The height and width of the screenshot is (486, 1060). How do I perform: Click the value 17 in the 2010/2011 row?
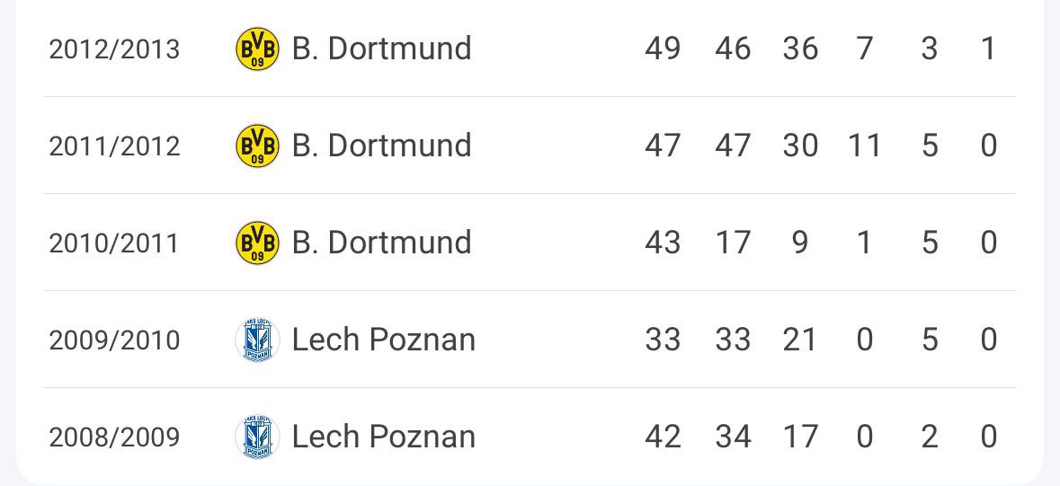[733, 243]
